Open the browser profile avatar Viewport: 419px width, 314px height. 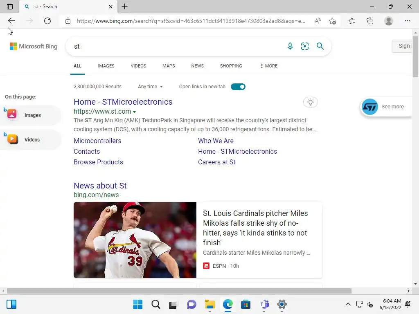pyautogui.click(x=389, y=21)
